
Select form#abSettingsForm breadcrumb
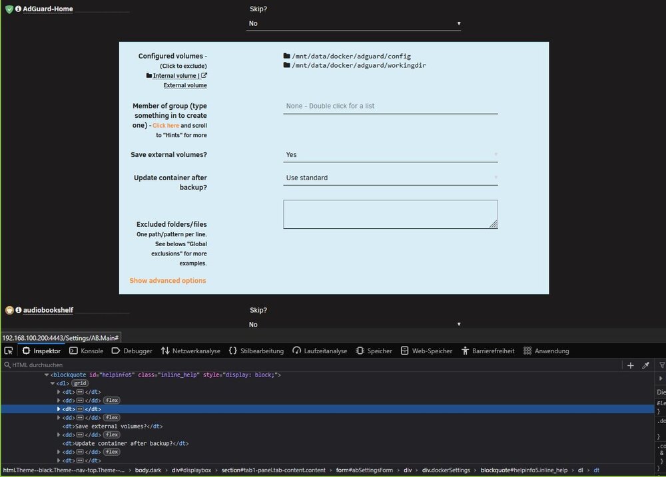(x=364, y=470)
